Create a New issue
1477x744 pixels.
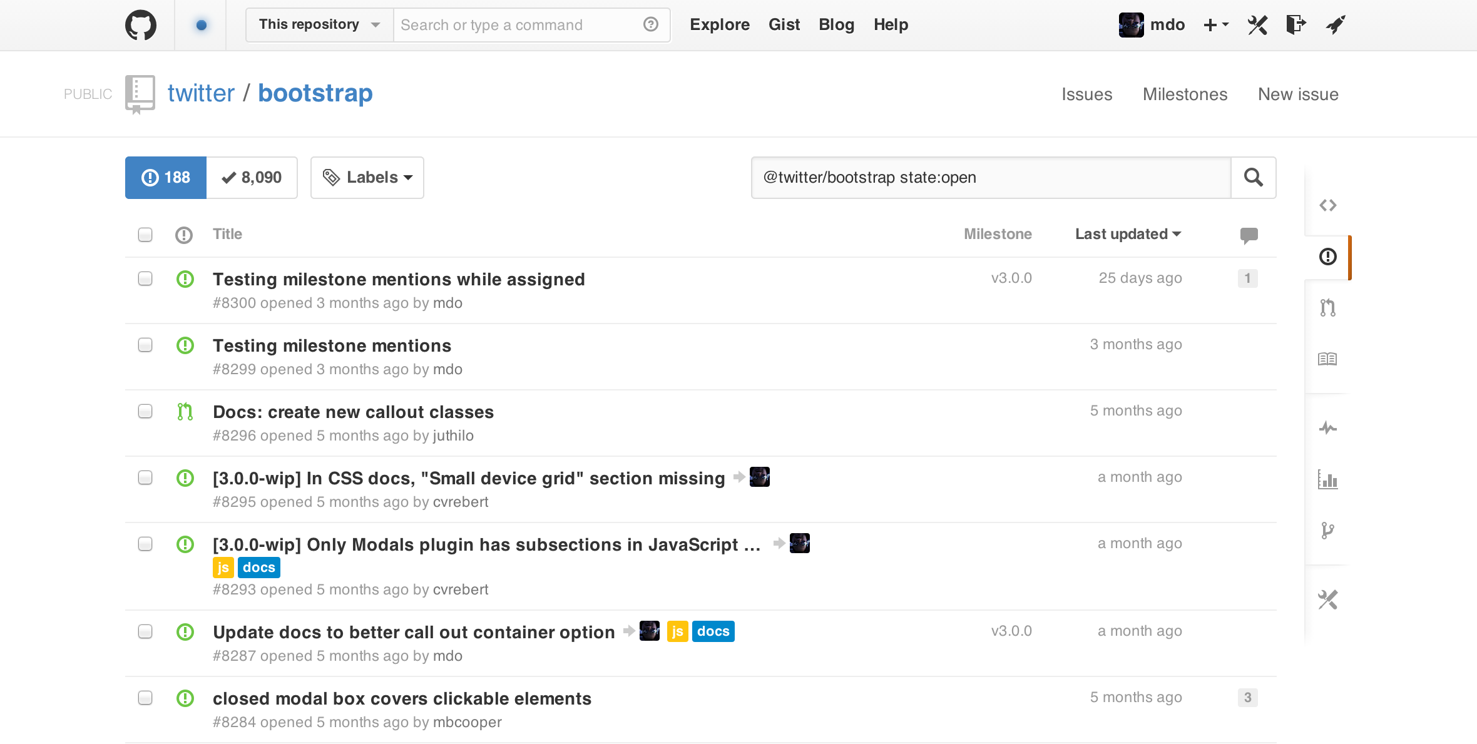click(1298, 94)
